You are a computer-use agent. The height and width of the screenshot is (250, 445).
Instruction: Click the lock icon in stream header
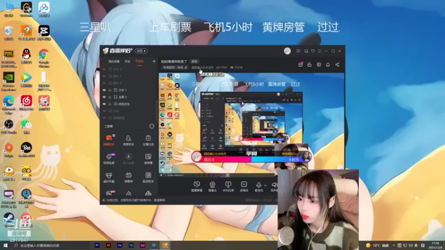(x=309, y=64)
